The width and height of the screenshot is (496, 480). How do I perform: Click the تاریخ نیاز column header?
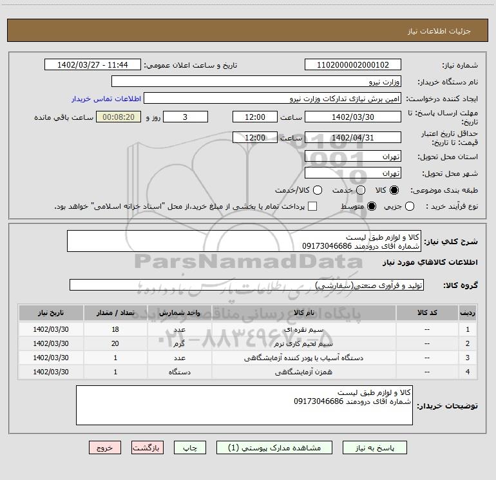coord(51,312)
